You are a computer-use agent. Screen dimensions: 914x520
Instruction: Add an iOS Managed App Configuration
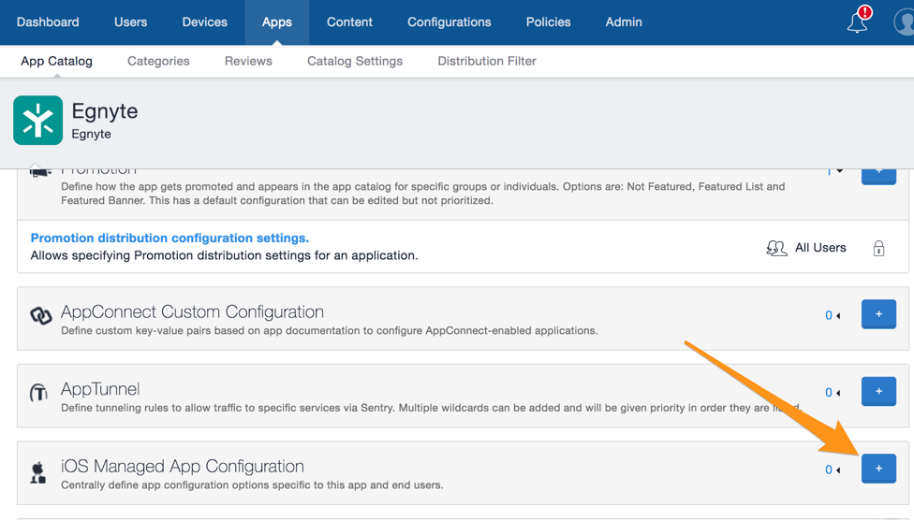878,469
